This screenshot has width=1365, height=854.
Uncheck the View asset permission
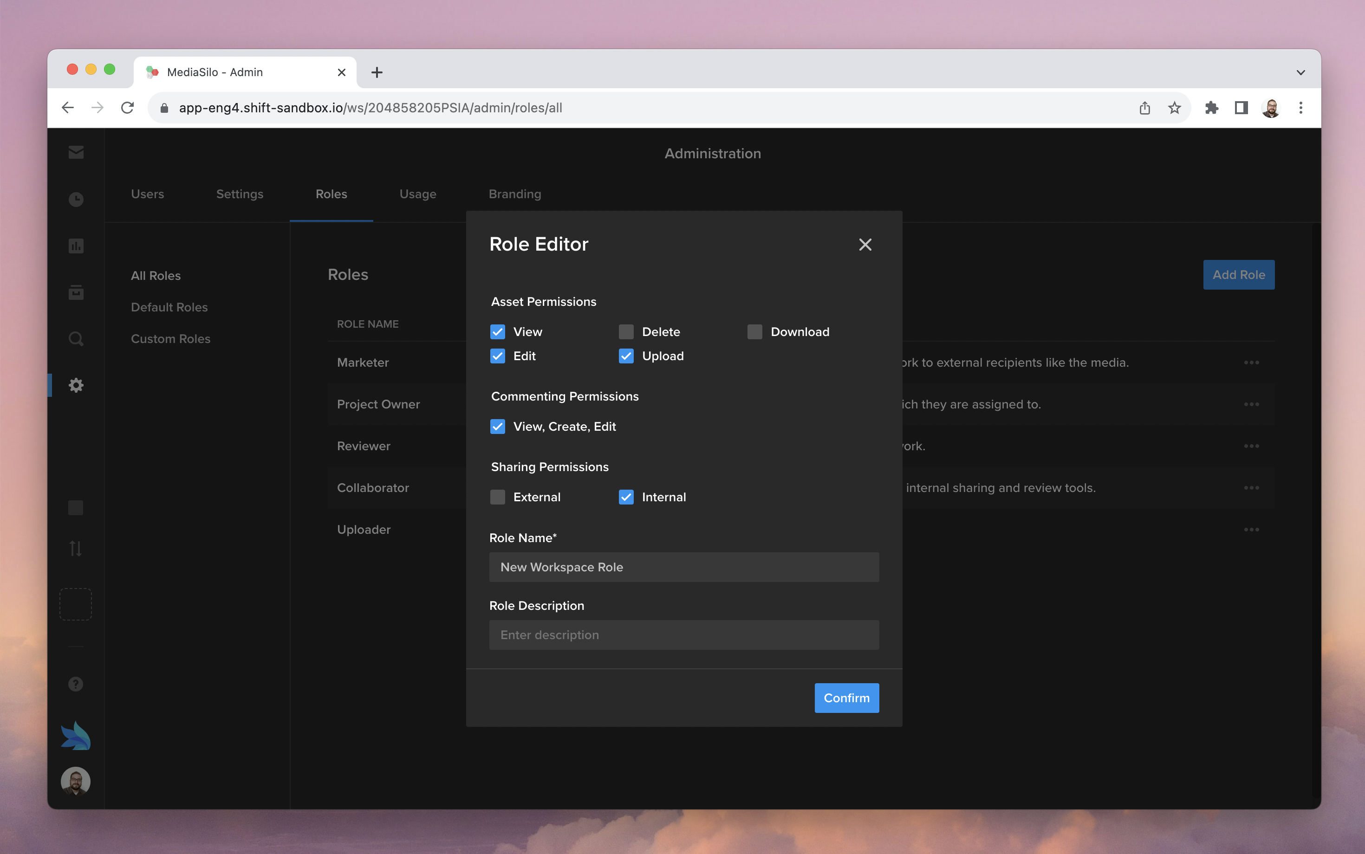(497, 331)
